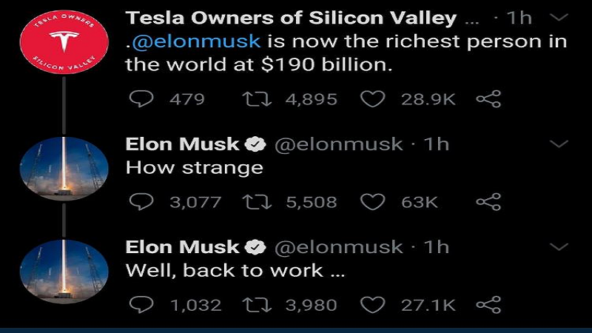The image size is (592, 333).
Task: Like the Tesla Owners richest person tweet
Action: tap(372, 99)
